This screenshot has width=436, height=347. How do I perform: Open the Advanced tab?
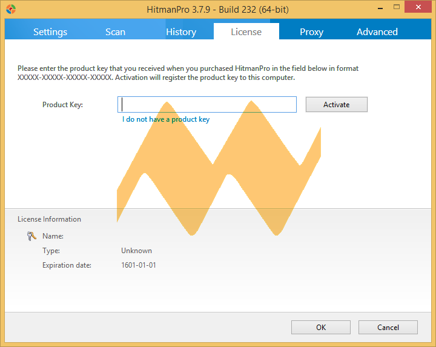(x=377, y=32)
